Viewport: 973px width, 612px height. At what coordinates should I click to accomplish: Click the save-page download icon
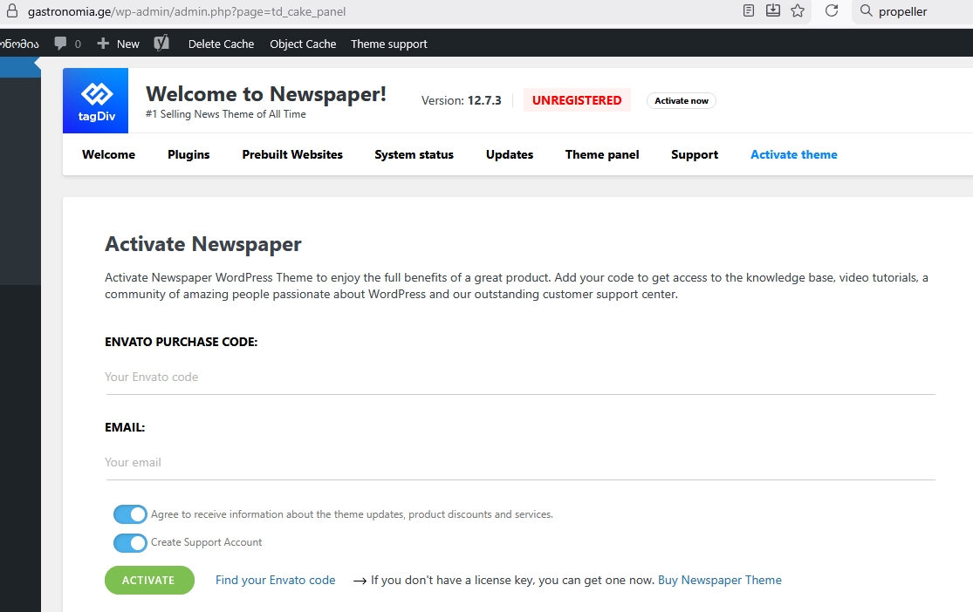click(773, 10)
